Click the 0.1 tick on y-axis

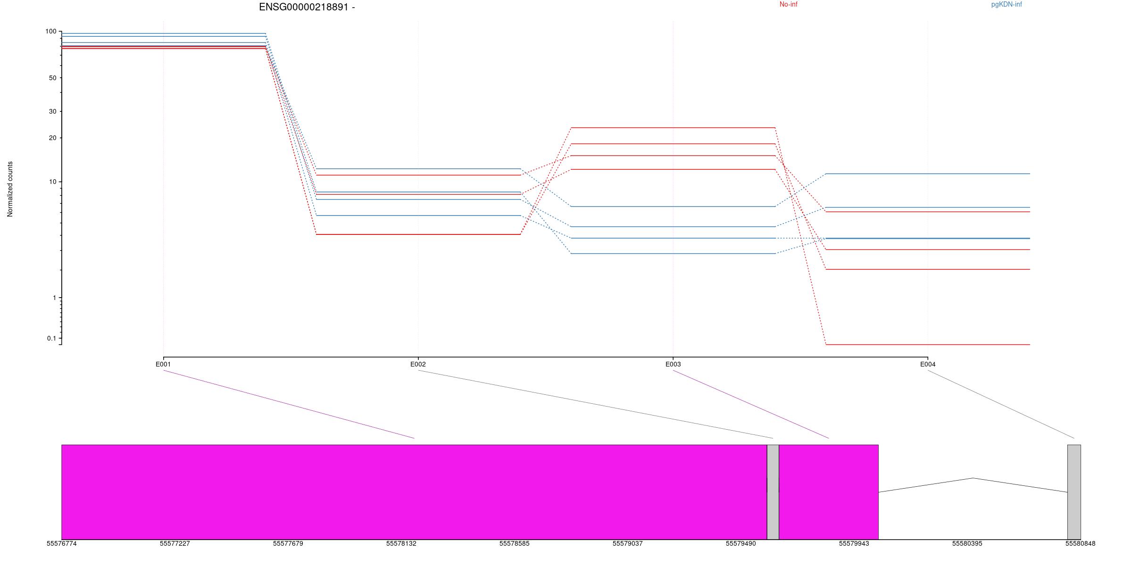click(x=51, y=338)
